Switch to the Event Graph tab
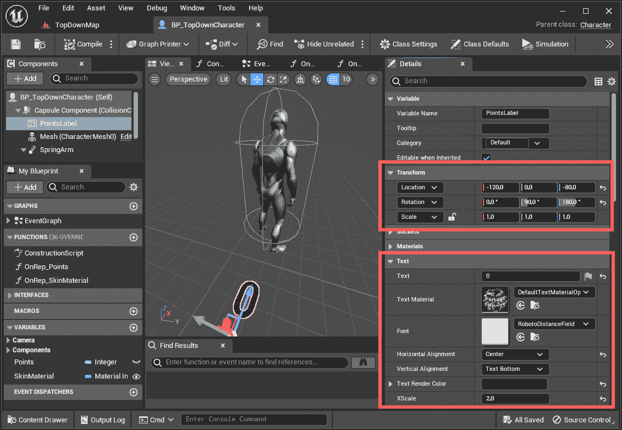The height and width of the screenshot is (430, 622). (x=257, y=64)
